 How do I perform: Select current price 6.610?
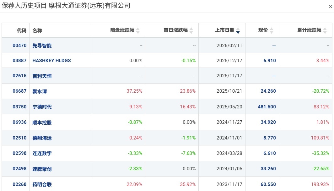coord(270,153)
